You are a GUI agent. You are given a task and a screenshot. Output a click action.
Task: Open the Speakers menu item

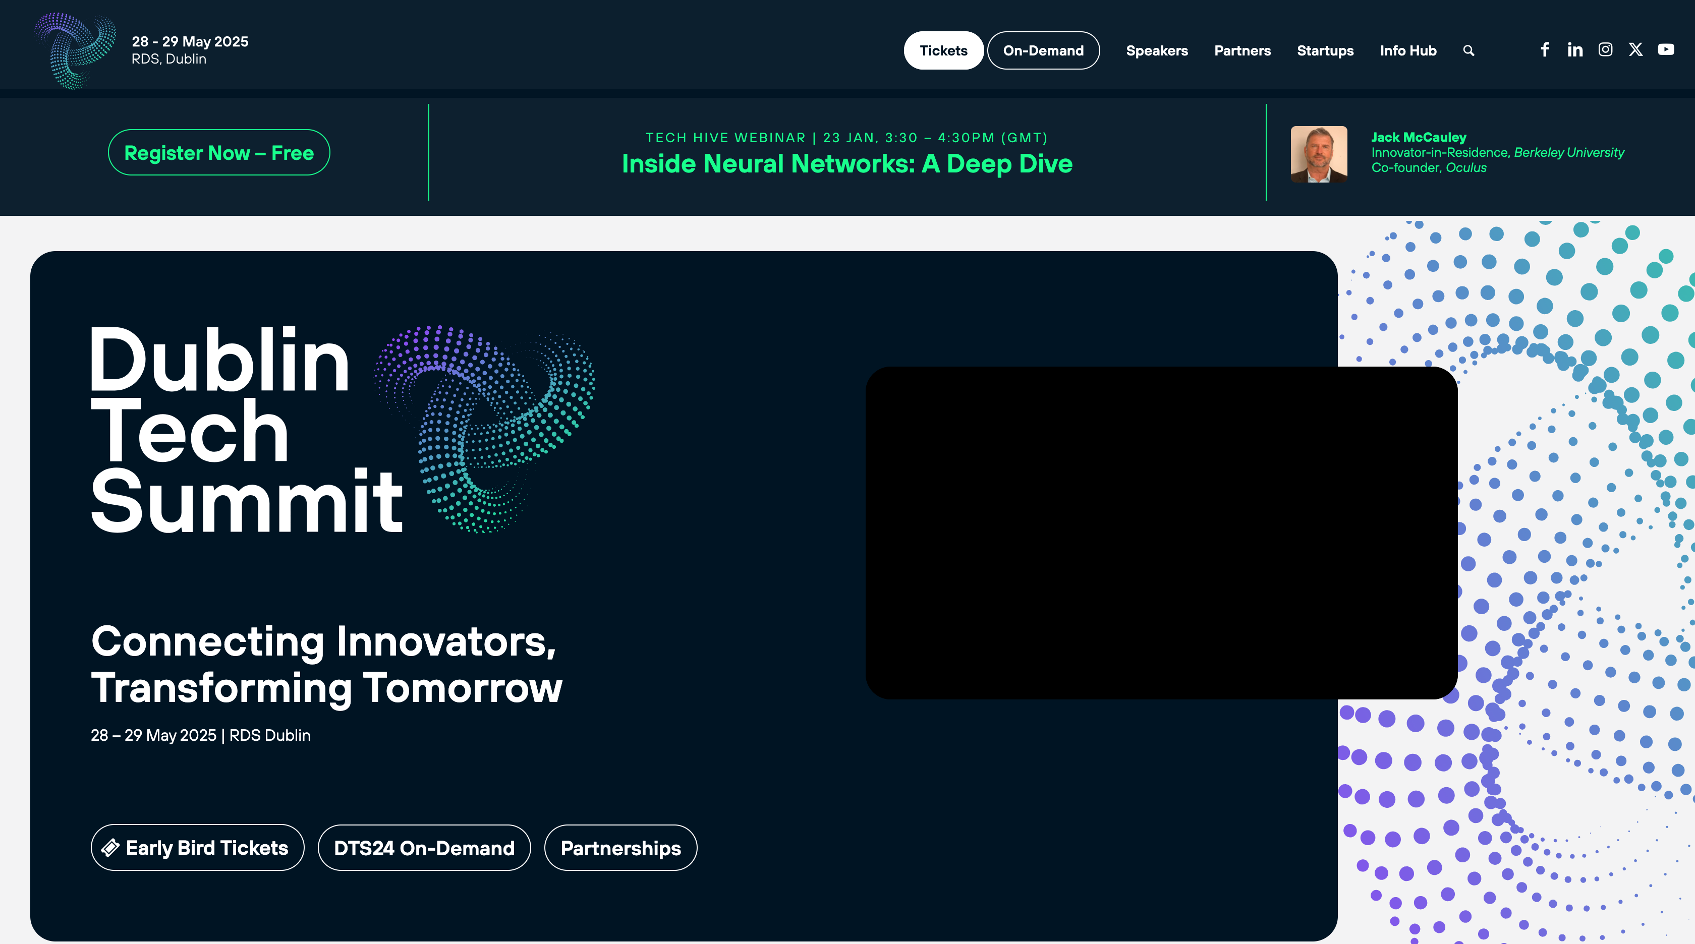tap(1156, 50)
